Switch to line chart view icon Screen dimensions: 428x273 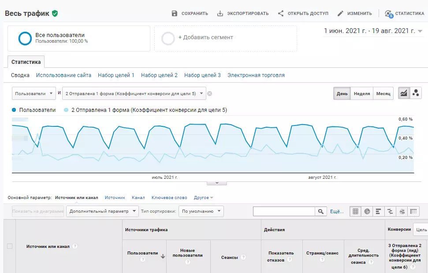coord(404,93)
